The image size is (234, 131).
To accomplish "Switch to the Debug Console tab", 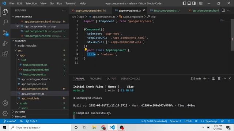I will pyautogui.click(x=131, y=79).
